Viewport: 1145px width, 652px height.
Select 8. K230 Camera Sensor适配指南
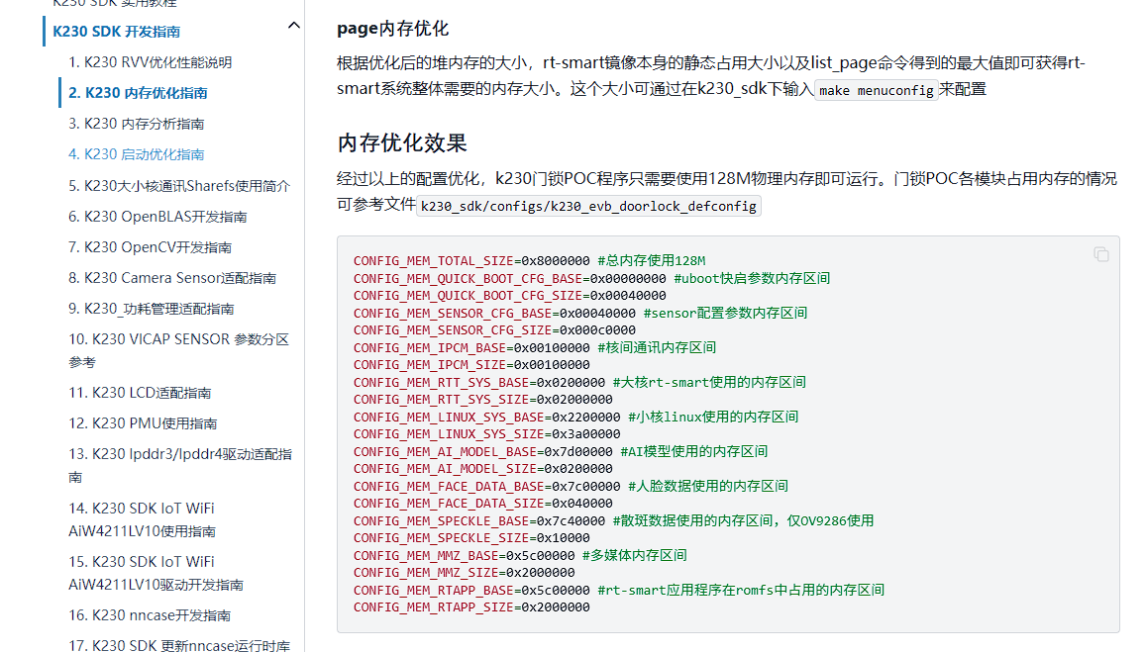coord(171,278)
